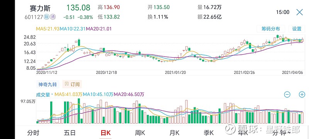Screen dimensions: 309x139
Task: Open the 筹码分布 chip distribution view
Action: click(x=271, y=28)
